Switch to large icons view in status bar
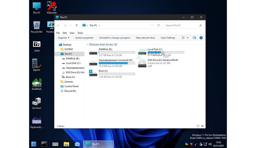This screenshot has height=148, width=256. click(x=202, y=126)
